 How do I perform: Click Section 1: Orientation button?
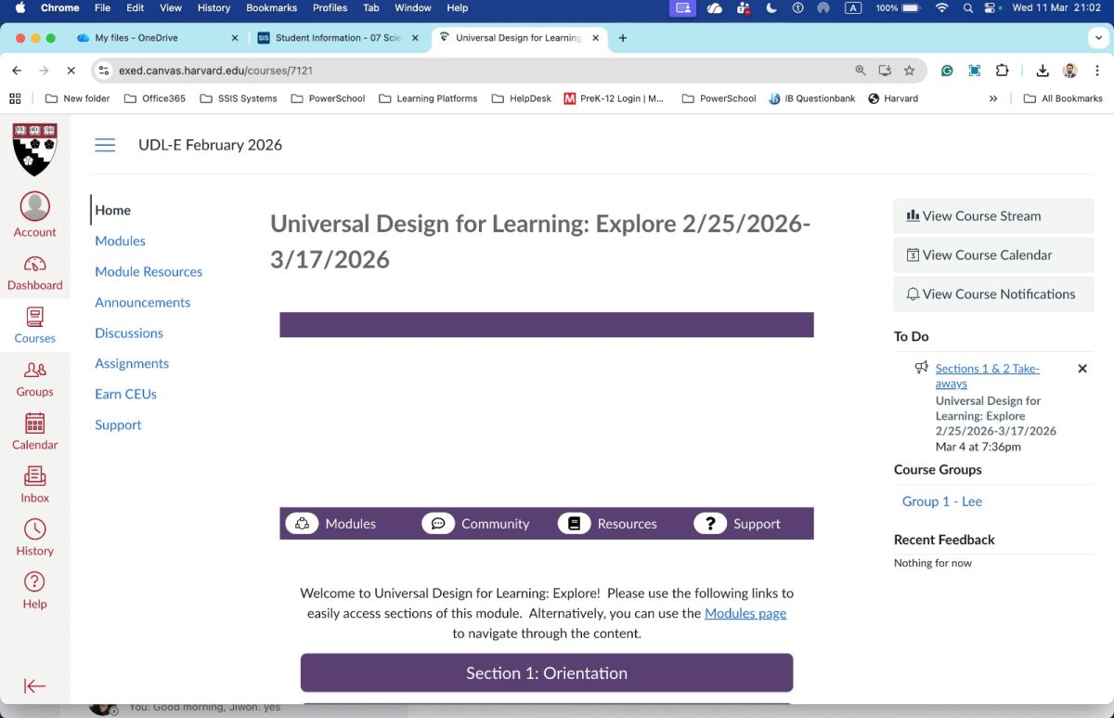tap(547, 673)
